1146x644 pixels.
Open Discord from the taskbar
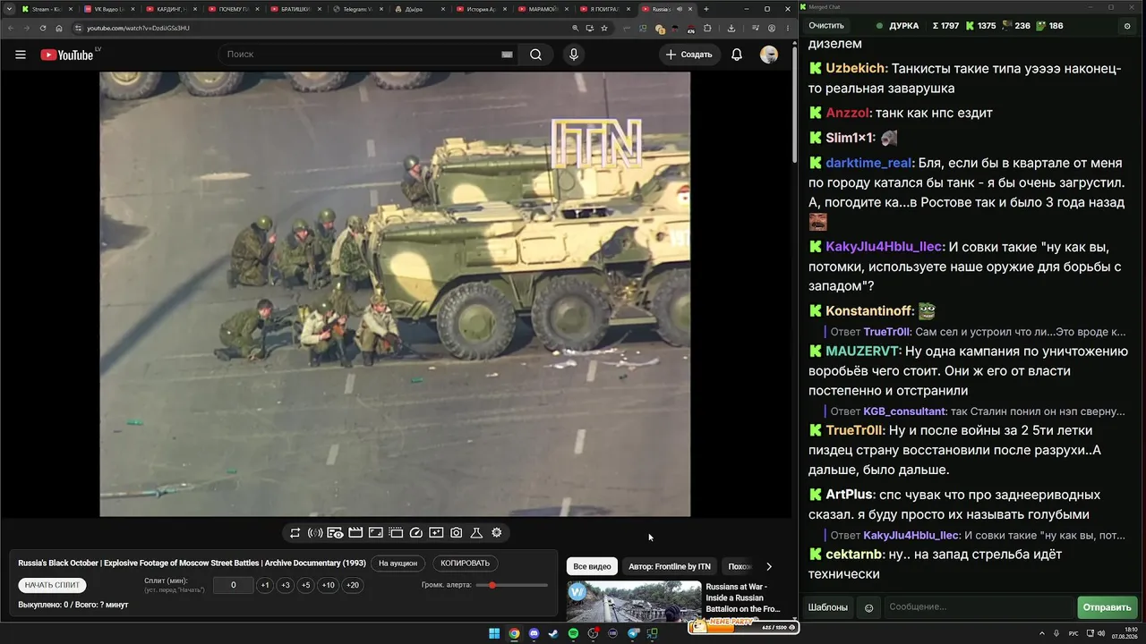point(535,634)
